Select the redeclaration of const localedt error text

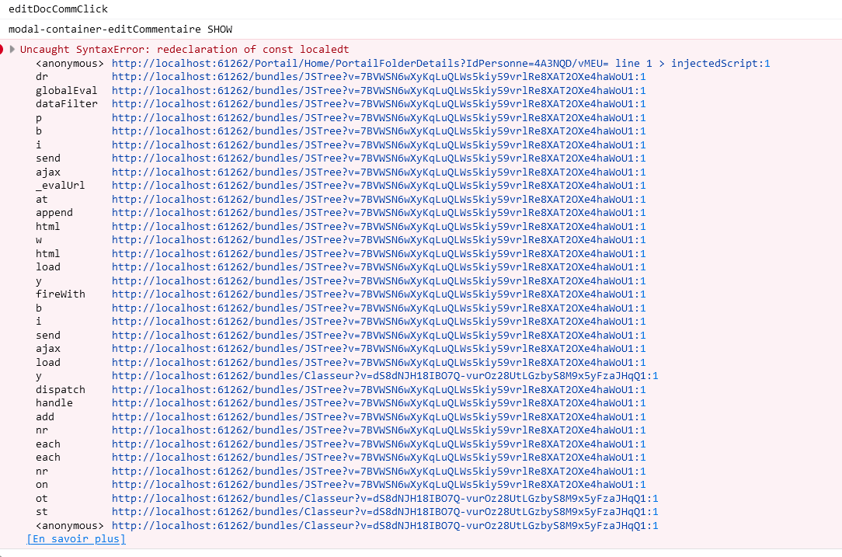pyautogui.click(x=253, y=50)
